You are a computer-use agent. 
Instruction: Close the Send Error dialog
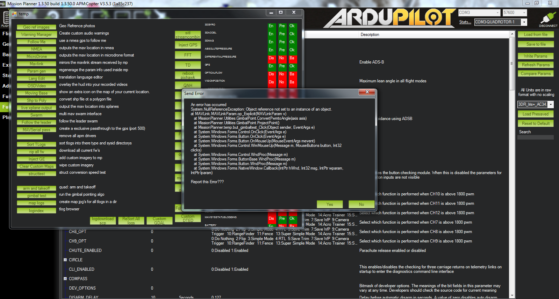click(367, 92)
